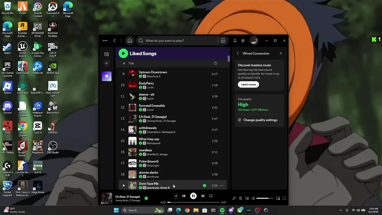Play Dont Faze Me row play button
382x215 pixels.
pos(124,186)
